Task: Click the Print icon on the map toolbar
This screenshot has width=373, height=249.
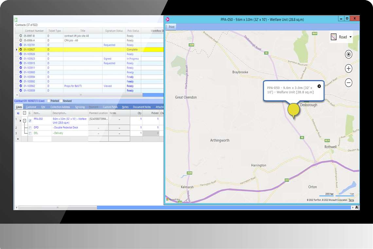Action: (x=170, y=27)
